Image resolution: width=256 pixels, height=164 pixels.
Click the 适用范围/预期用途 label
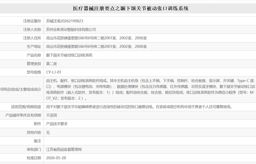click(x=26, y=107)
